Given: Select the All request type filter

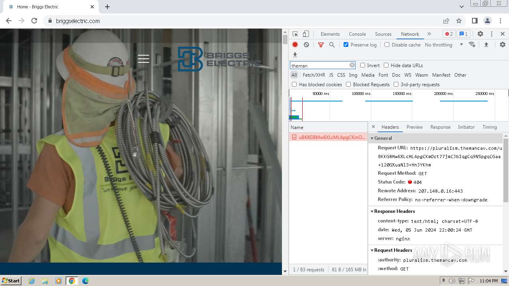Looking at the screenshot, I should pos(294,75).
